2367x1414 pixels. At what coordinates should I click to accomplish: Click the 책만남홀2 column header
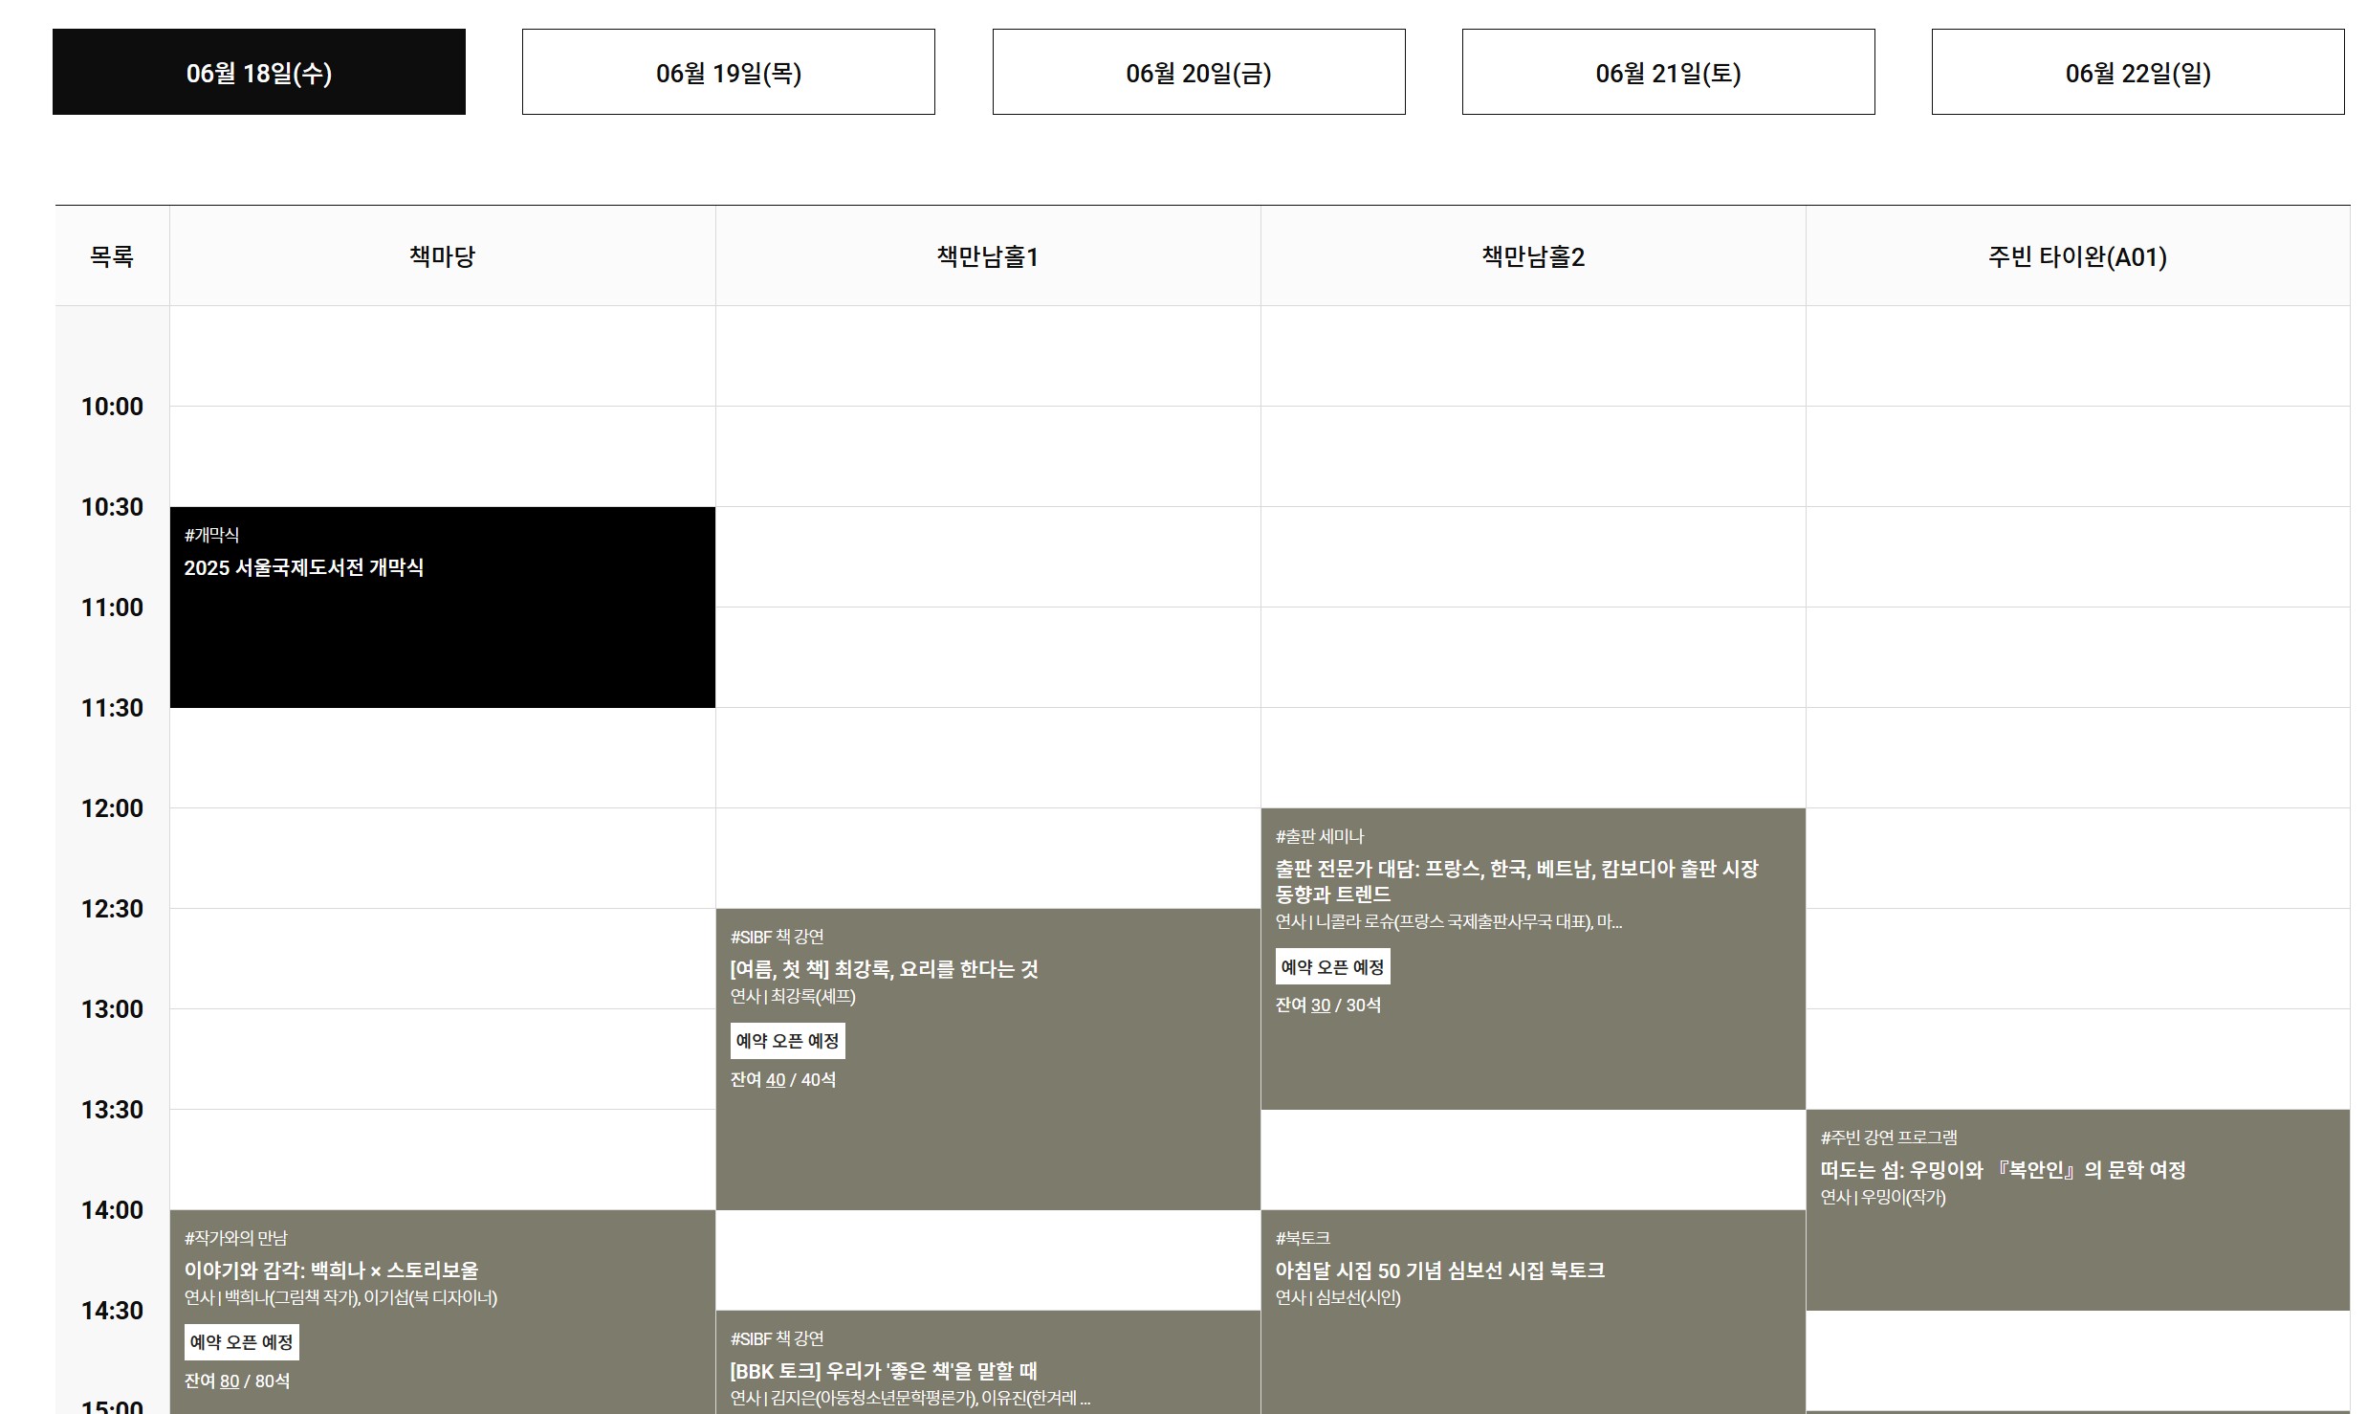click(1532, 256)
